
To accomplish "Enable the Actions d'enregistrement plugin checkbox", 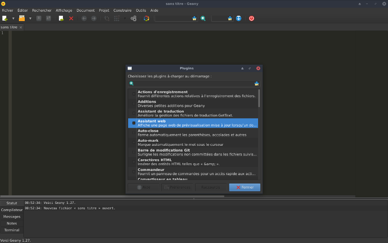I will tap(134, 94).
